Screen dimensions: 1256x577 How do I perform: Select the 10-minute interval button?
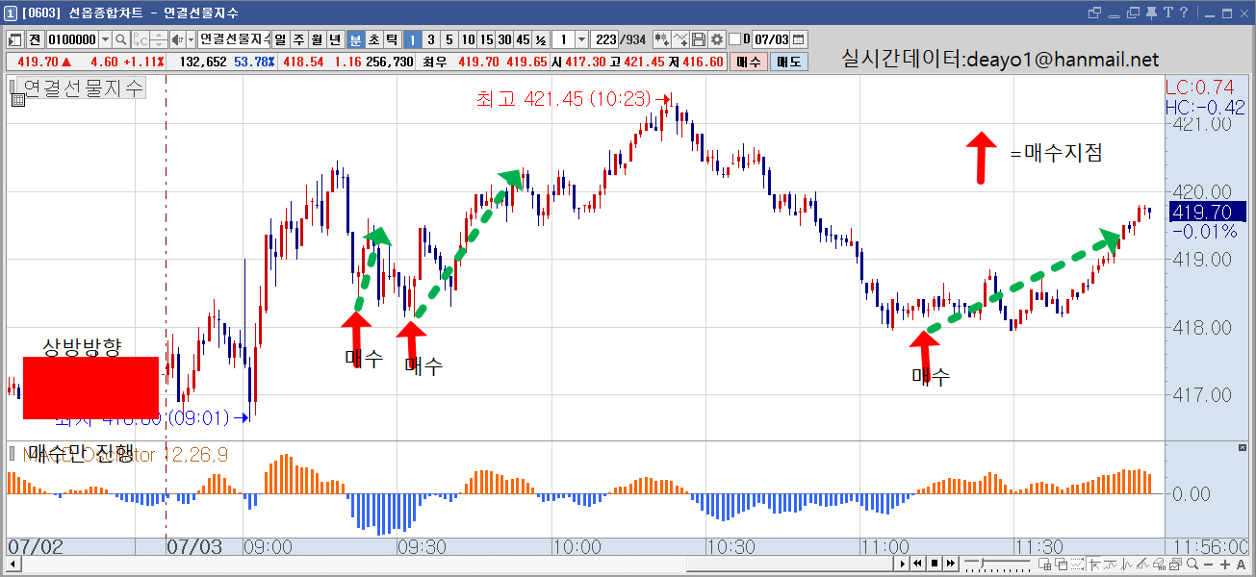pyautogui.click(x=467, y=39)
